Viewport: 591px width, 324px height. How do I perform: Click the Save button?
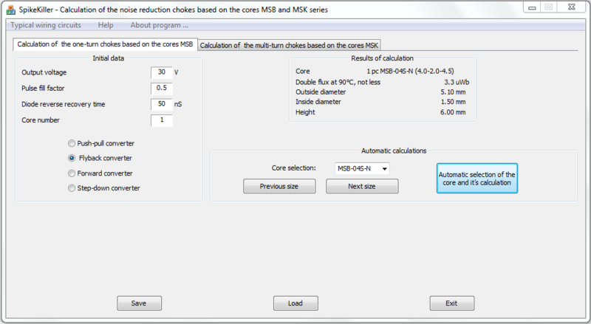tap(139, 303)
